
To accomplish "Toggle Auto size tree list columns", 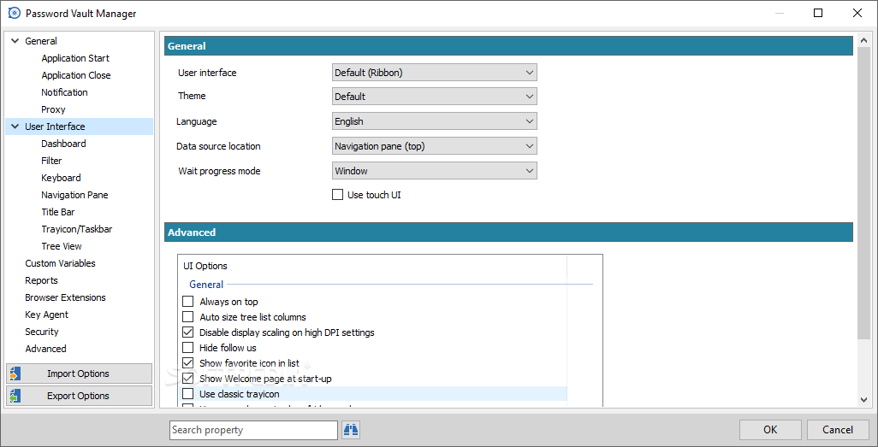I will click(x=188, y=317).
